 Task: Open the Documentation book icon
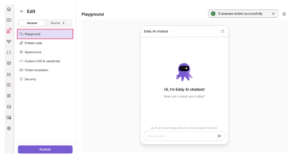[x=9, y=20]
